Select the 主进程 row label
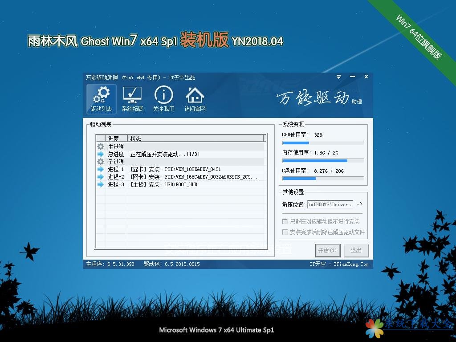Image resolution: width=456 pixels, height=342 pixels. [x=116, y=146]
